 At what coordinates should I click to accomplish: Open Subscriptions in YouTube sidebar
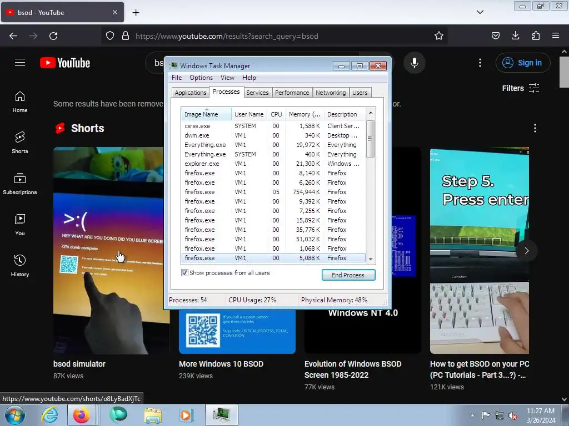[20, 184]
